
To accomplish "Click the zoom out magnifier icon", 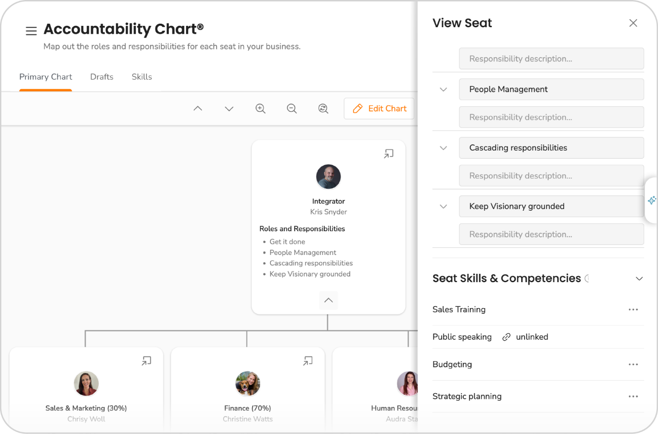I will (292, 108).
